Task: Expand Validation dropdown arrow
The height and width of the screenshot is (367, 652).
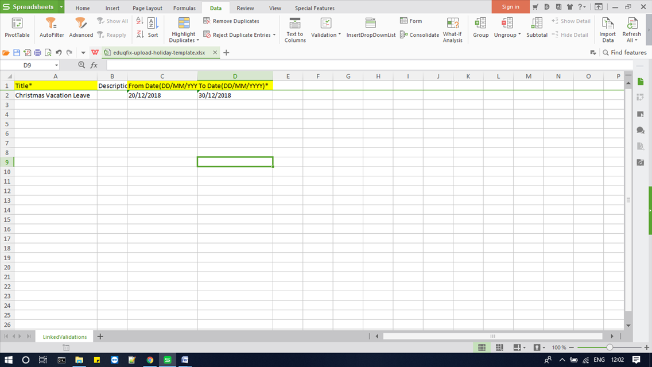Action: coord(340,34)
